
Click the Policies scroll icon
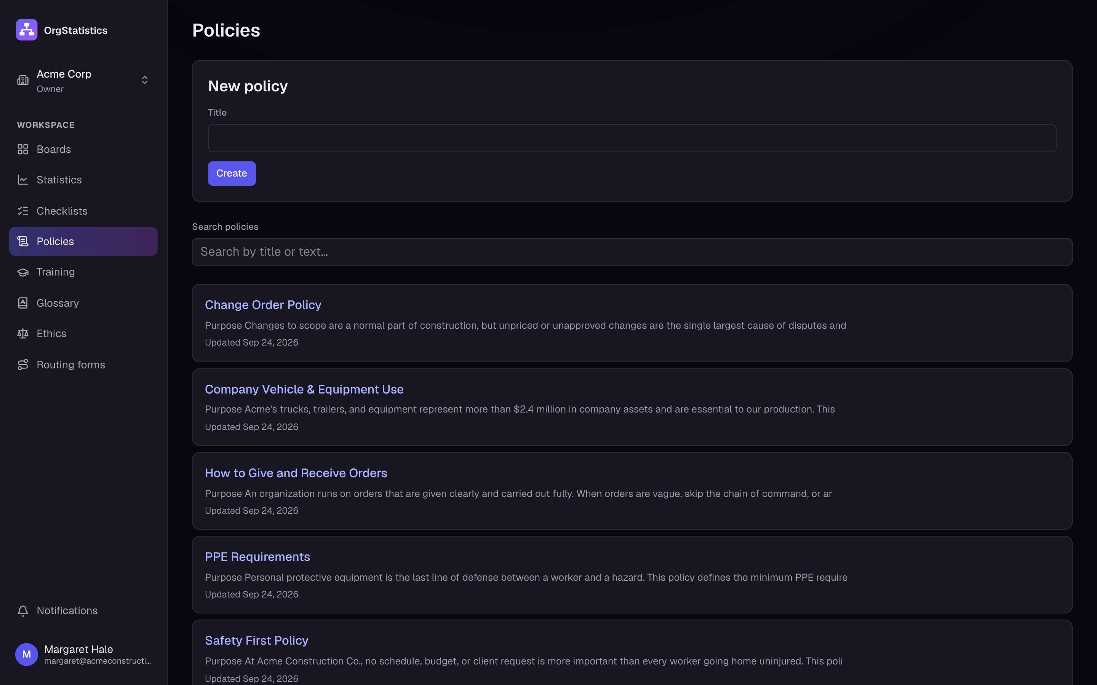coord(23,242)
